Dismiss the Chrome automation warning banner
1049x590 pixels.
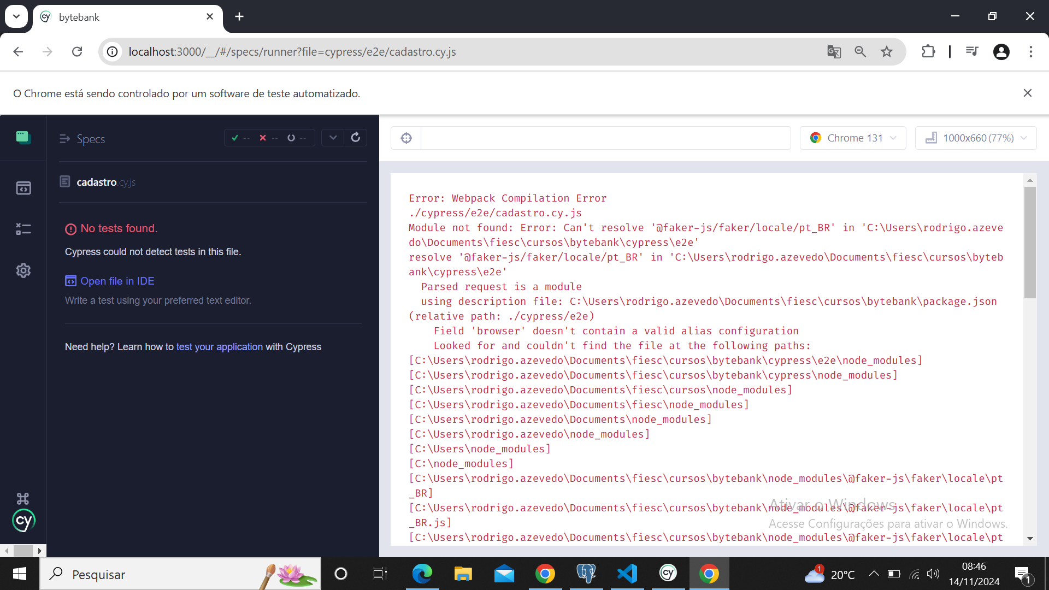point(1029,92)
